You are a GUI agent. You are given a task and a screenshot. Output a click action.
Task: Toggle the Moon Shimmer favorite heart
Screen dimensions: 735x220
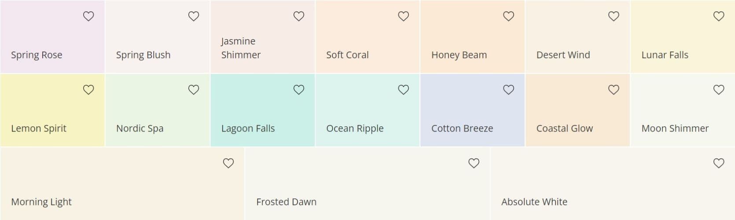click(719, 90)
